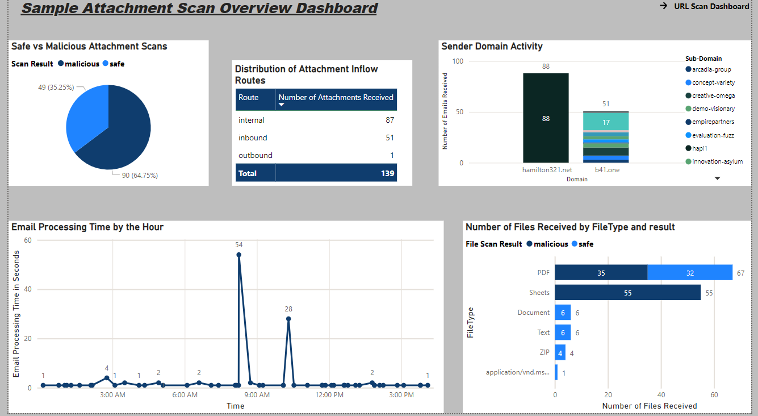758x416 pixels.
Task: Select the hapi1 sub-domain legend marker
Action: (689, 148)
